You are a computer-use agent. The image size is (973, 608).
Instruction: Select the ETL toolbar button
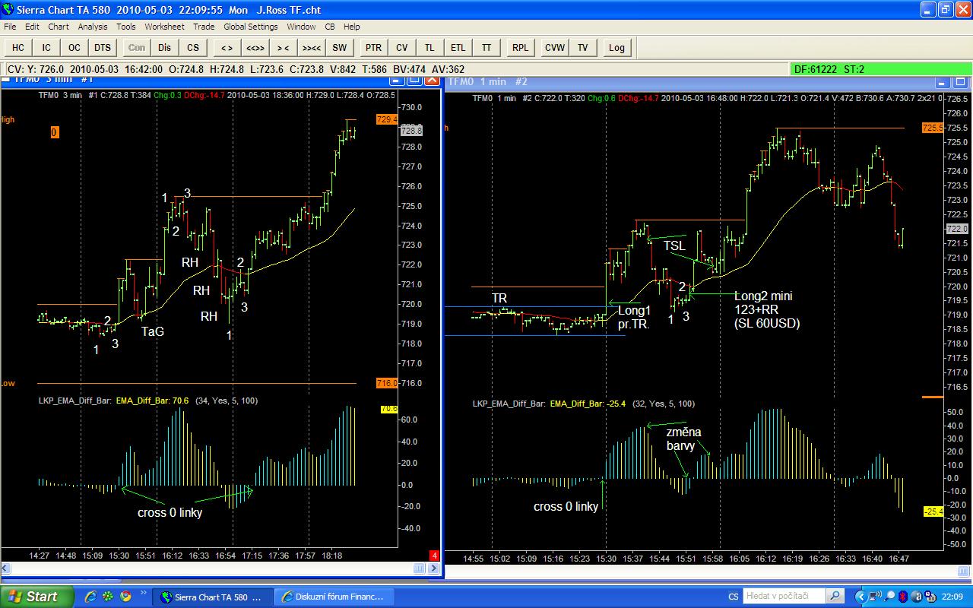pos(458,47)
